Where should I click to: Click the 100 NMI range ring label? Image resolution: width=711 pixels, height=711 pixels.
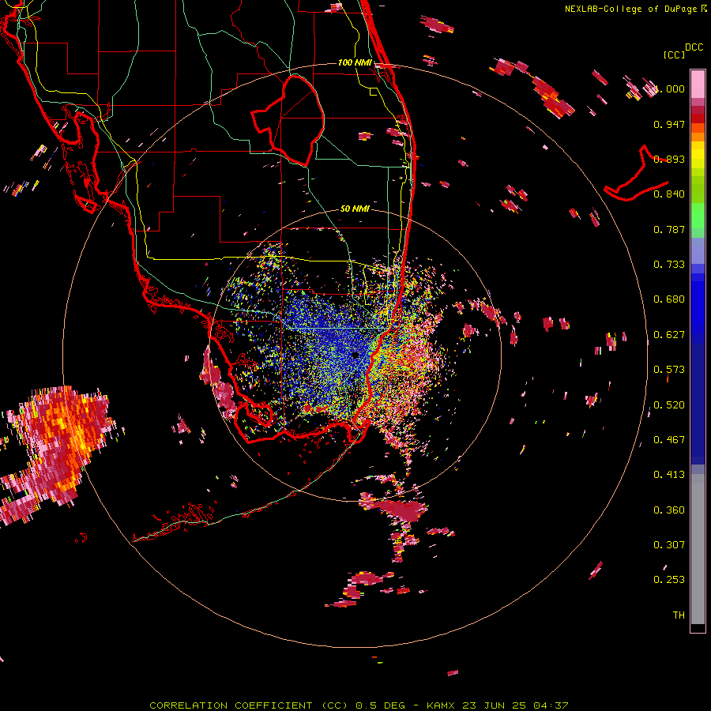pos(355,62)
